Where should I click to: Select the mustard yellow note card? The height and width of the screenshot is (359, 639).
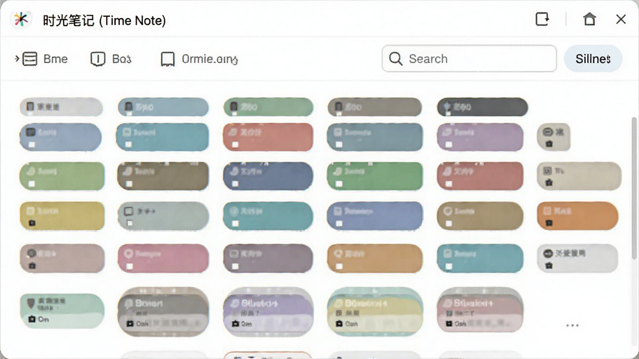pyautogui.click(x=62, y=216)
